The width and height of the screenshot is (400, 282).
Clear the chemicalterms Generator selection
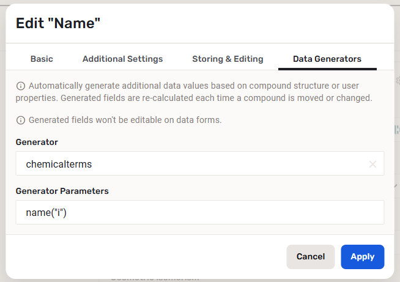[372, 164]
